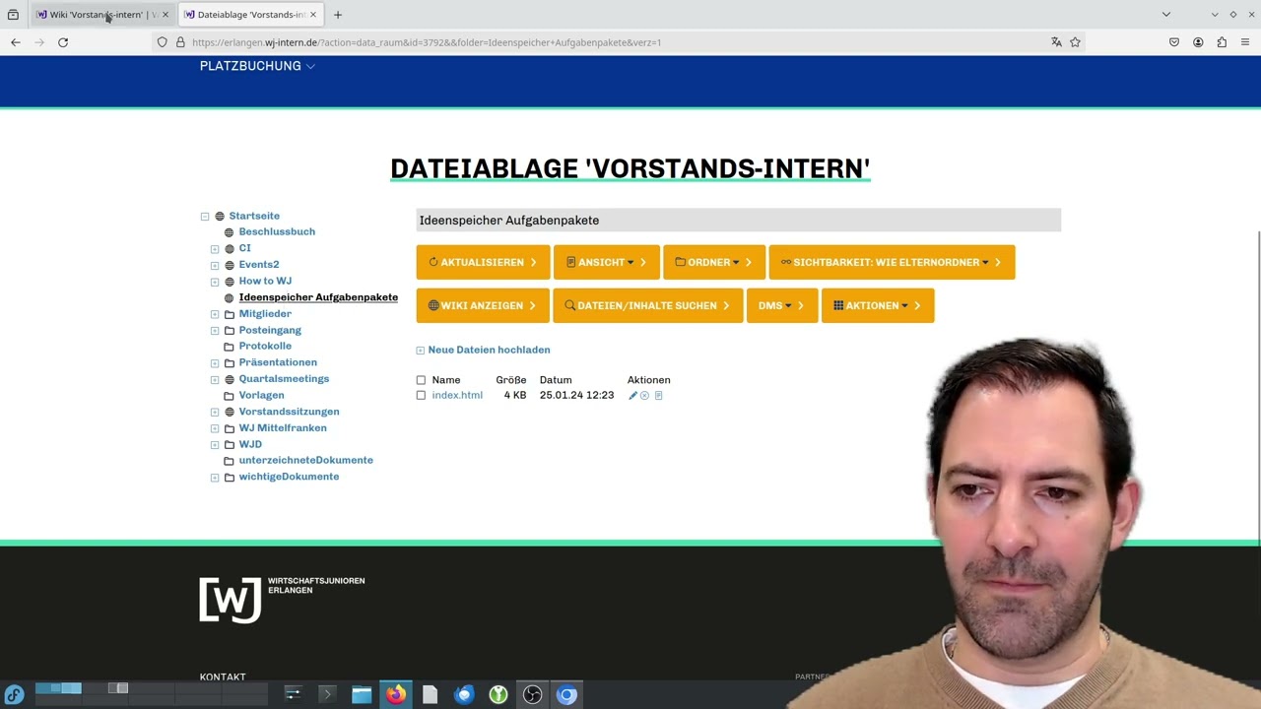Open the Firefox hamburger menu
The height and width of the screenshot is (709, 1261).
(x=1245, y=42)
